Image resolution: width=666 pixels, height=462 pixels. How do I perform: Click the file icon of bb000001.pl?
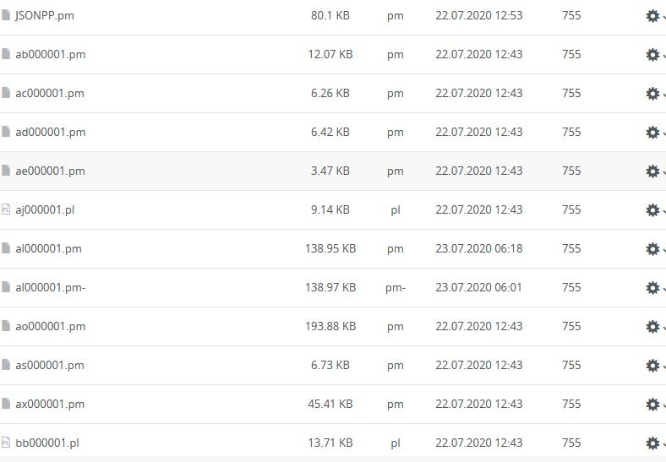pyautogui.click(x=6, y=443)
